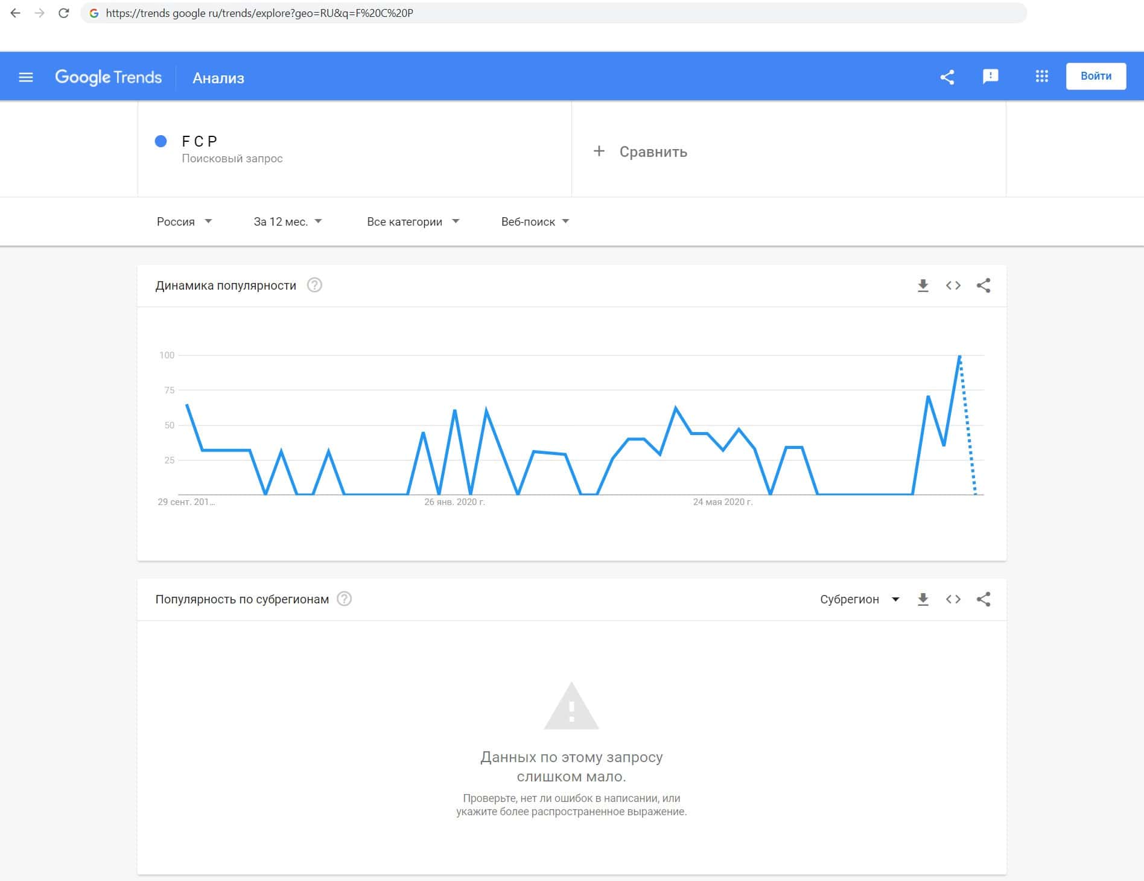Click the 29 сент. axis date label

pyautogui.click(x=186, y=502)
